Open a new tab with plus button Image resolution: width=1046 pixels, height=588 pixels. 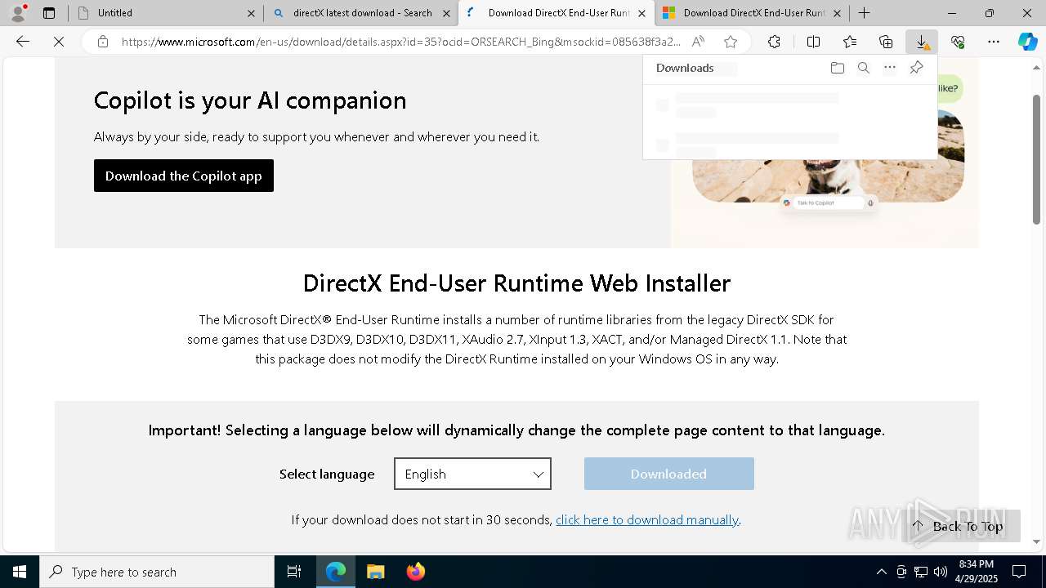[864, 13]
